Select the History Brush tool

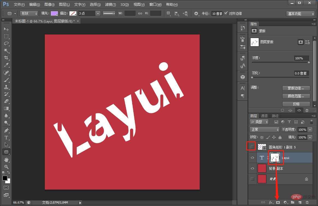6,94
